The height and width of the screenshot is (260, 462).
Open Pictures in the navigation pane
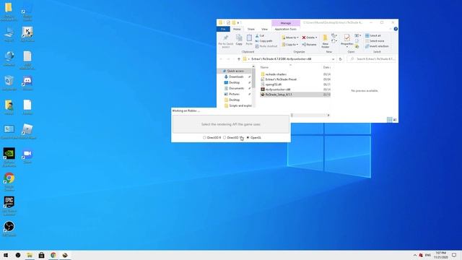click(234, 94)
